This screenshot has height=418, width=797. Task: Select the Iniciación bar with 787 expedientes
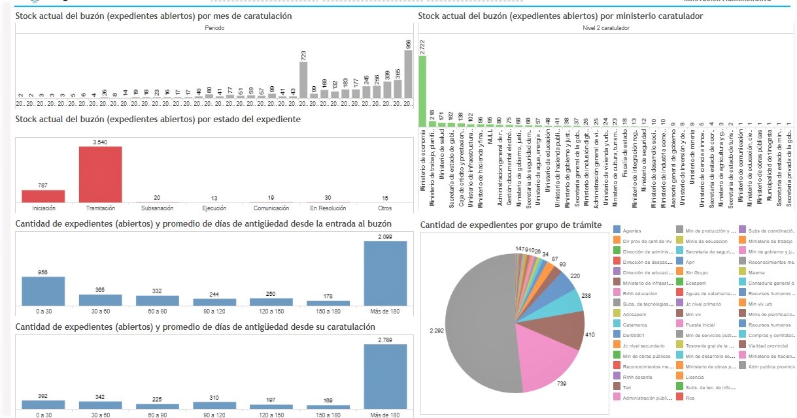(x=43, y=196)
